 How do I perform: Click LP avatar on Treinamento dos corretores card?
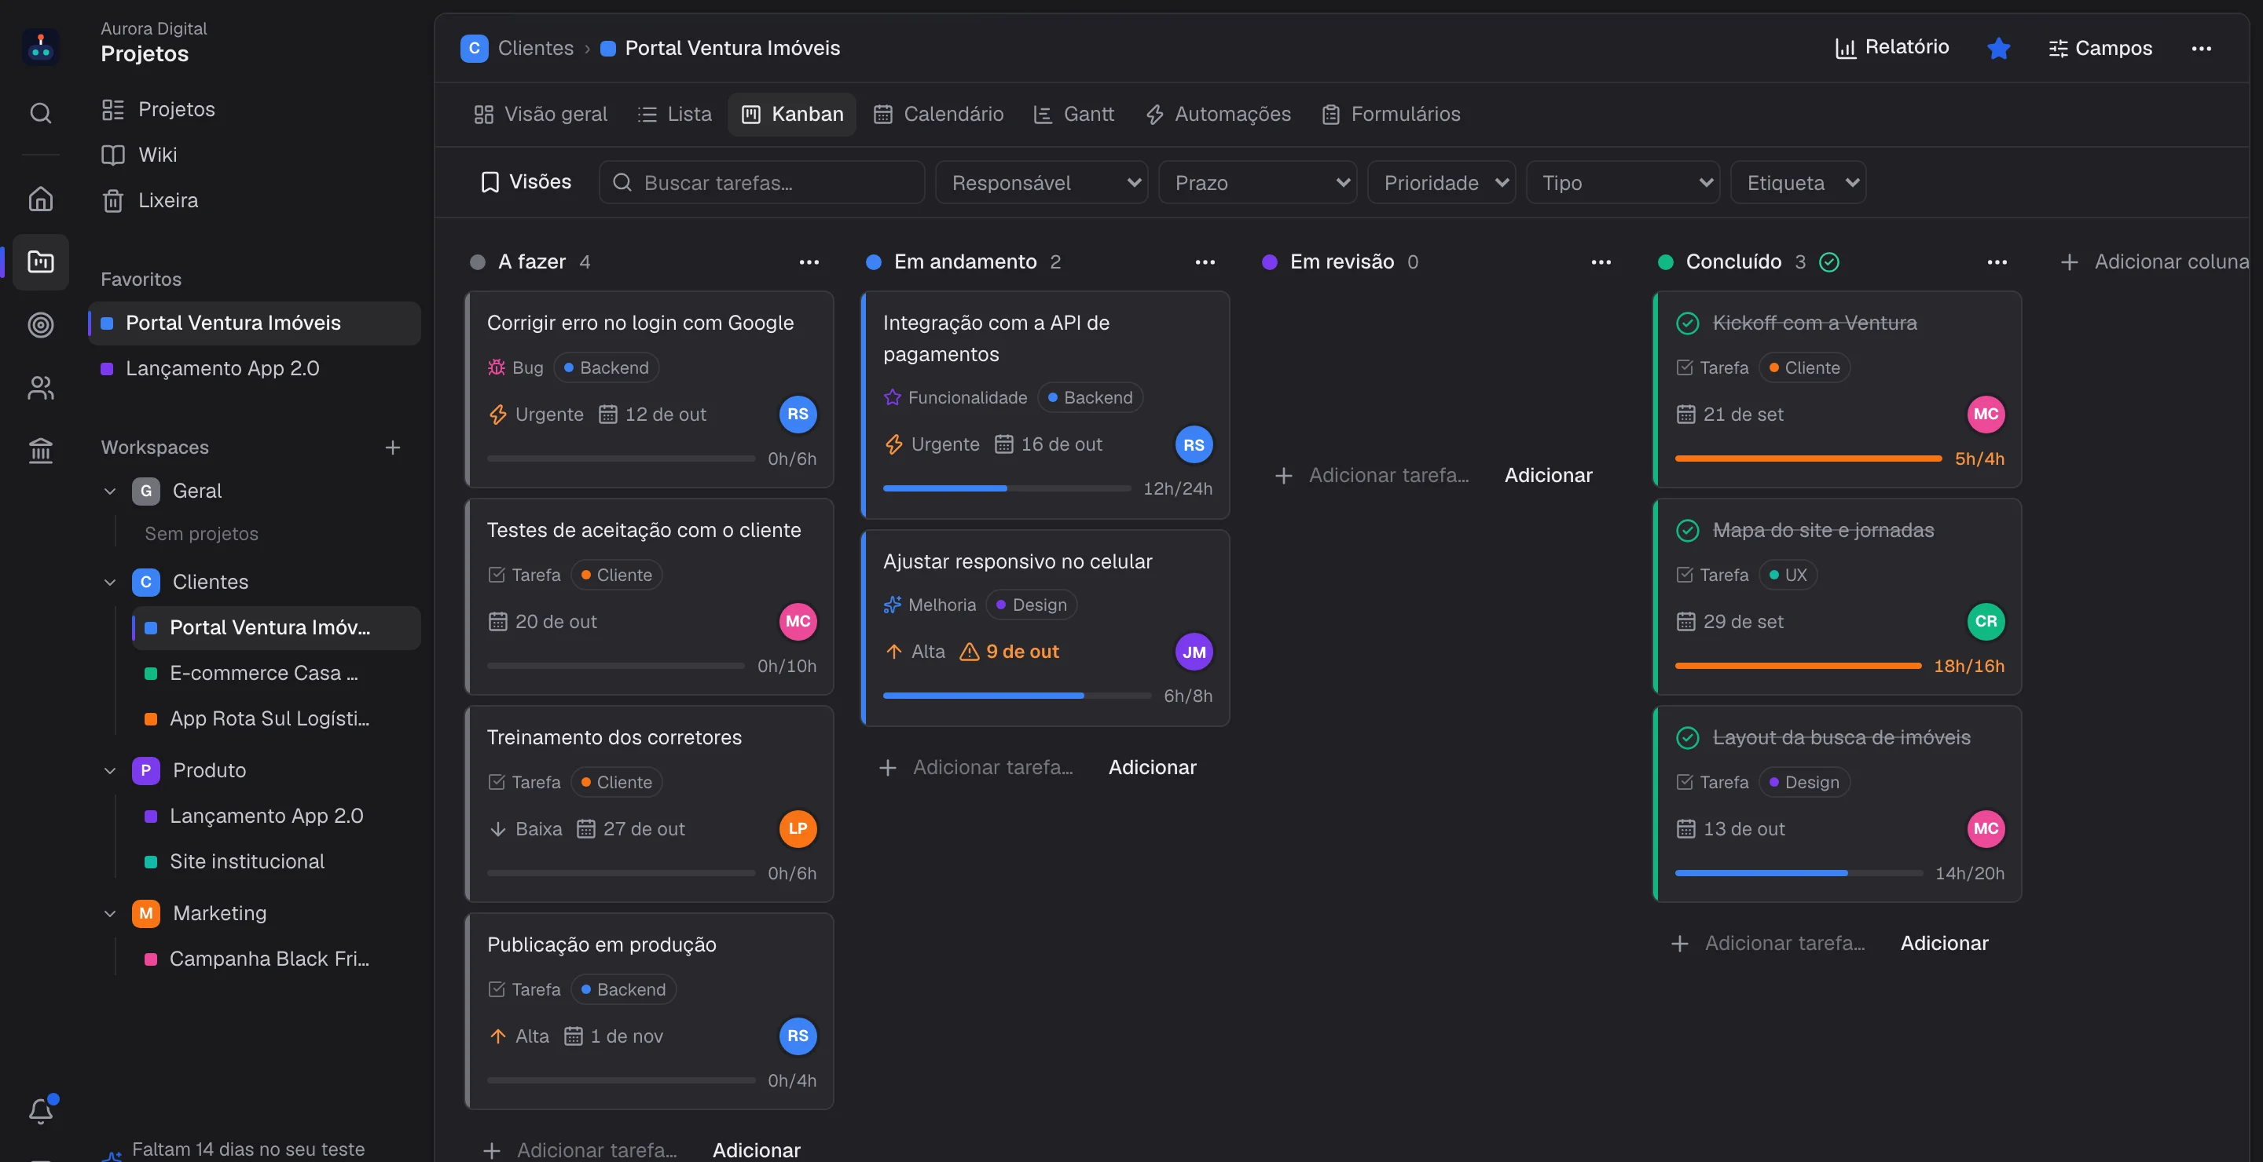coord(798,828)
